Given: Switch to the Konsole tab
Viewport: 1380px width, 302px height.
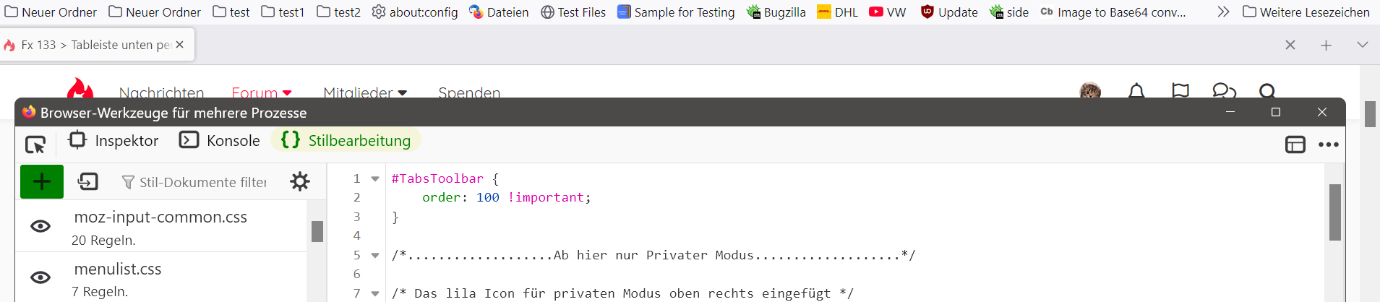Looking at the screenshot, I should tap(220, 140).
